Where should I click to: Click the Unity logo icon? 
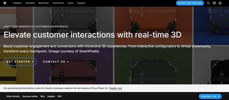point(5,3)
